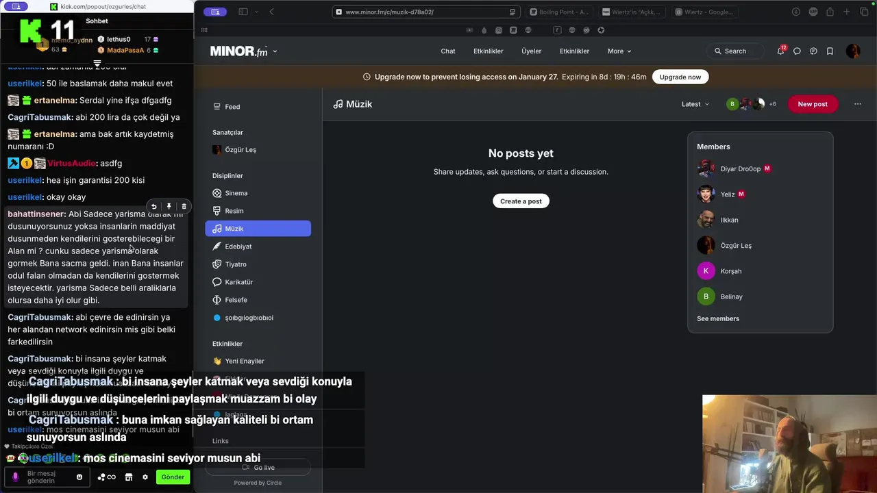
Task: Open chat threads icon in header
Action: (x=813, y=51)
